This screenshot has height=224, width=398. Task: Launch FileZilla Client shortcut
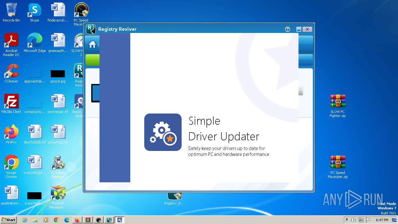coord(11,104)
